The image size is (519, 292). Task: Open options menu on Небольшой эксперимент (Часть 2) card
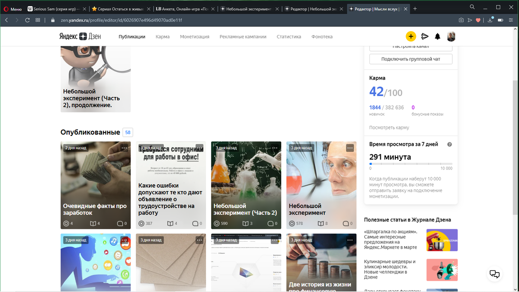click(275, 148)
